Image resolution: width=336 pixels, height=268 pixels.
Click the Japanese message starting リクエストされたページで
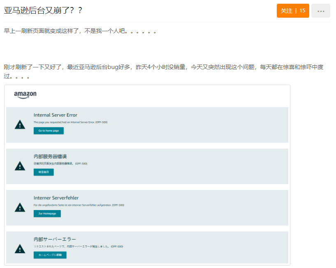pos(78,246)
